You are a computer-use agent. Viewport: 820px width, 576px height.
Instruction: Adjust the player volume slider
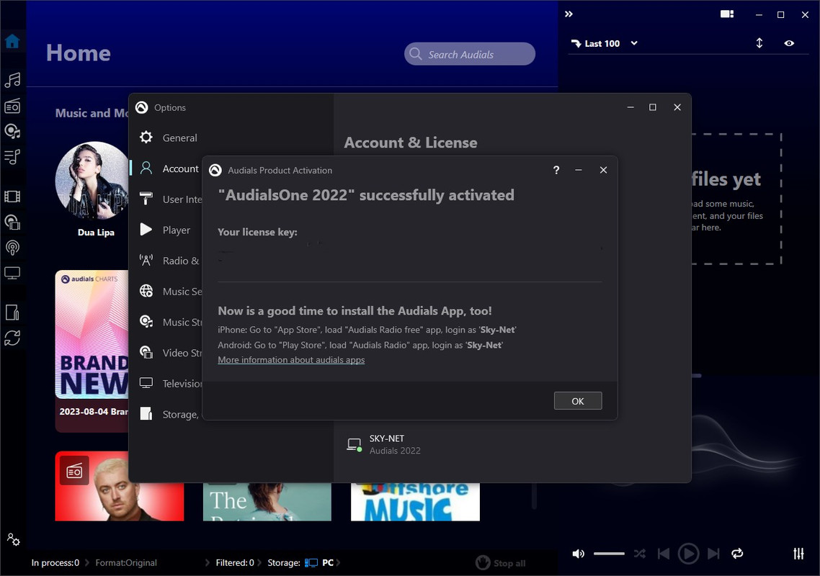click(x=609, y=554)
